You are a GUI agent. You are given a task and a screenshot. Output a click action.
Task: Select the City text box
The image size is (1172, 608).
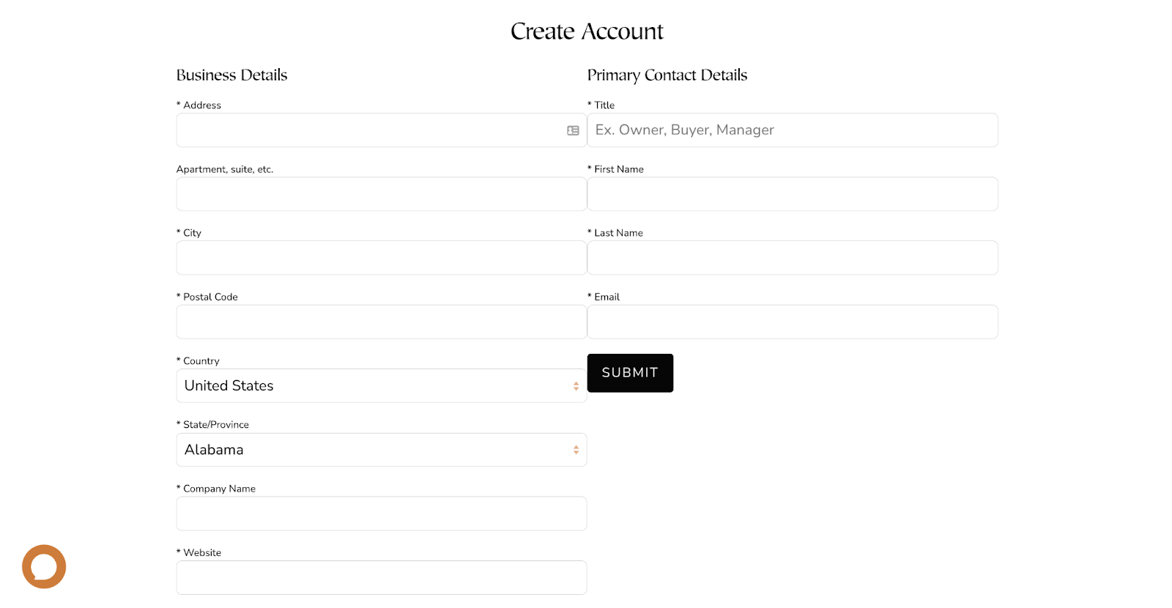point(381,258)
